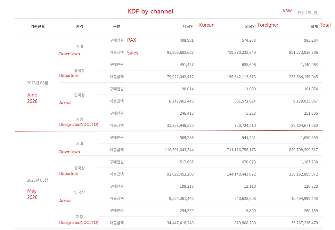The height and width of the screenshot is (230, 335).
Task: Click the 2026년 05월 date cell
Action: [x=37, y=180]
